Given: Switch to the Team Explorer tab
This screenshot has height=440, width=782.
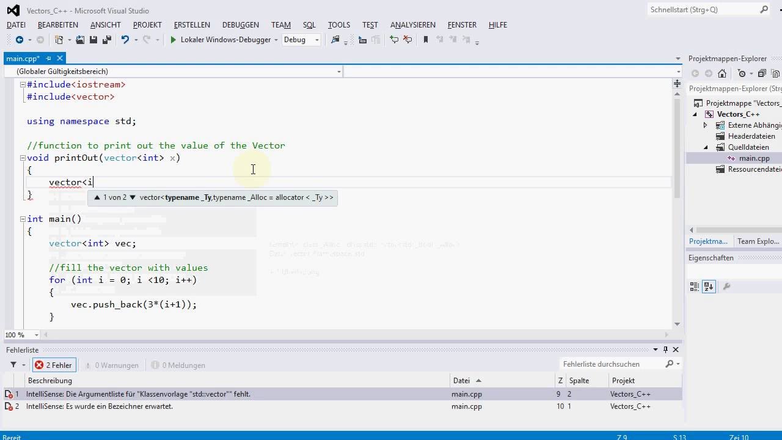Looking at the screenshot, I should (x=758, y=241).
